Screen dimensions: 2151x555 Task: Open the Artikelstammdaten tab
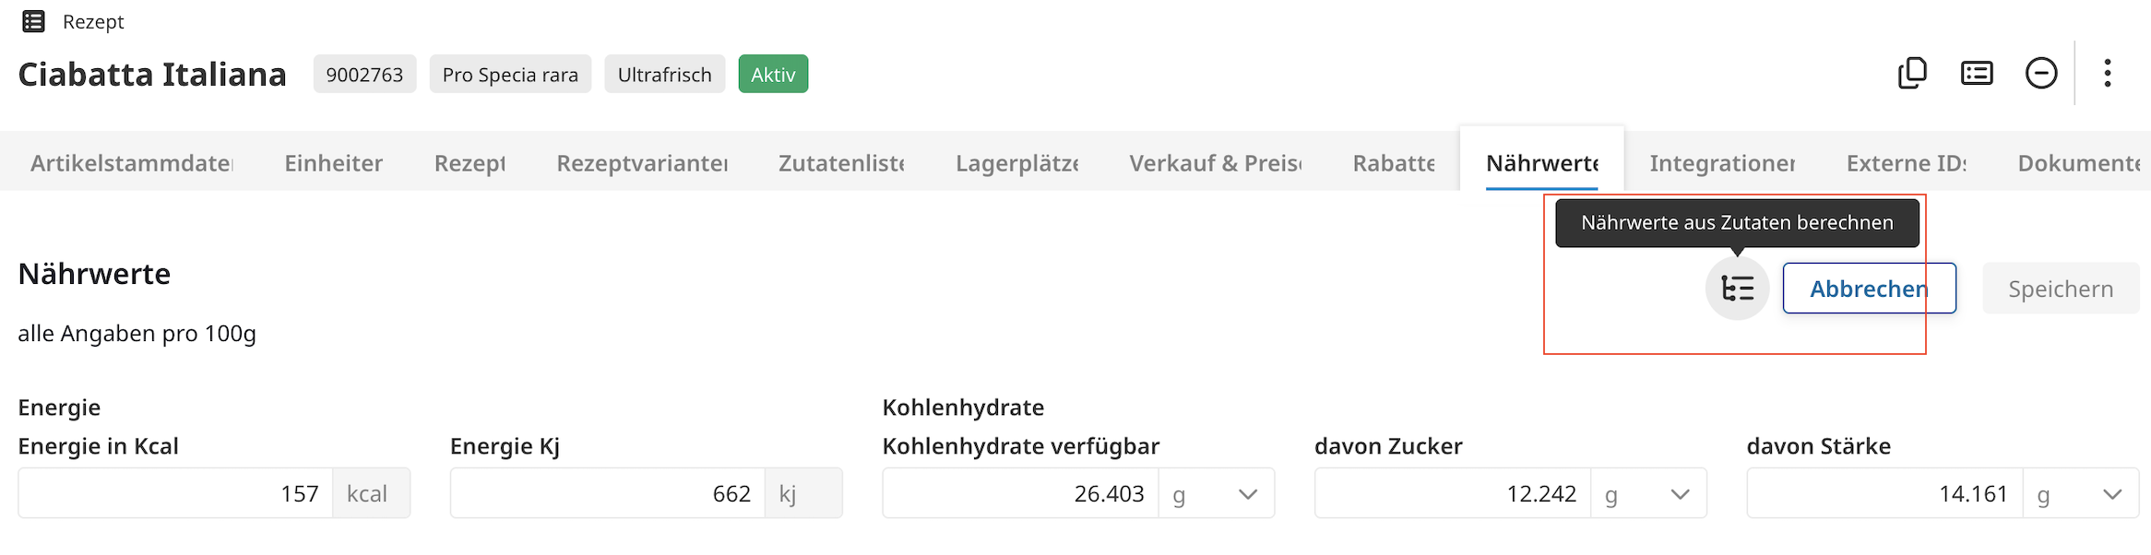pos(131,163)
